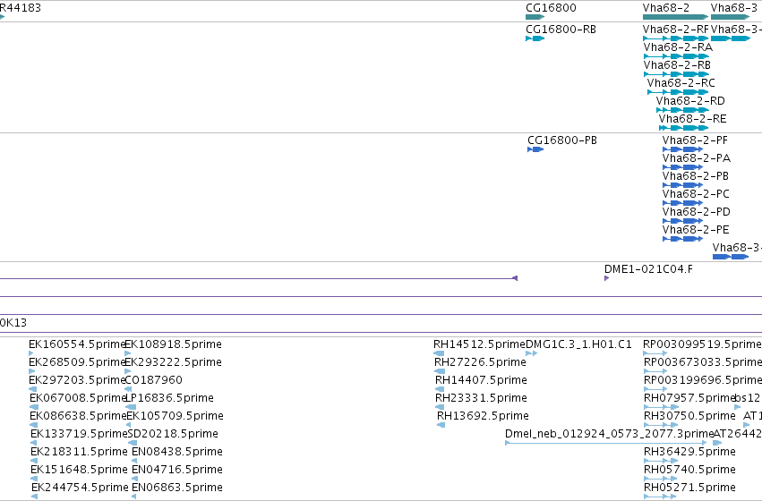The height and width of the screenshot is (501, 762).
Task: Select the CO187960 feature
Action: pyautogui.click(x=154, y=380)
